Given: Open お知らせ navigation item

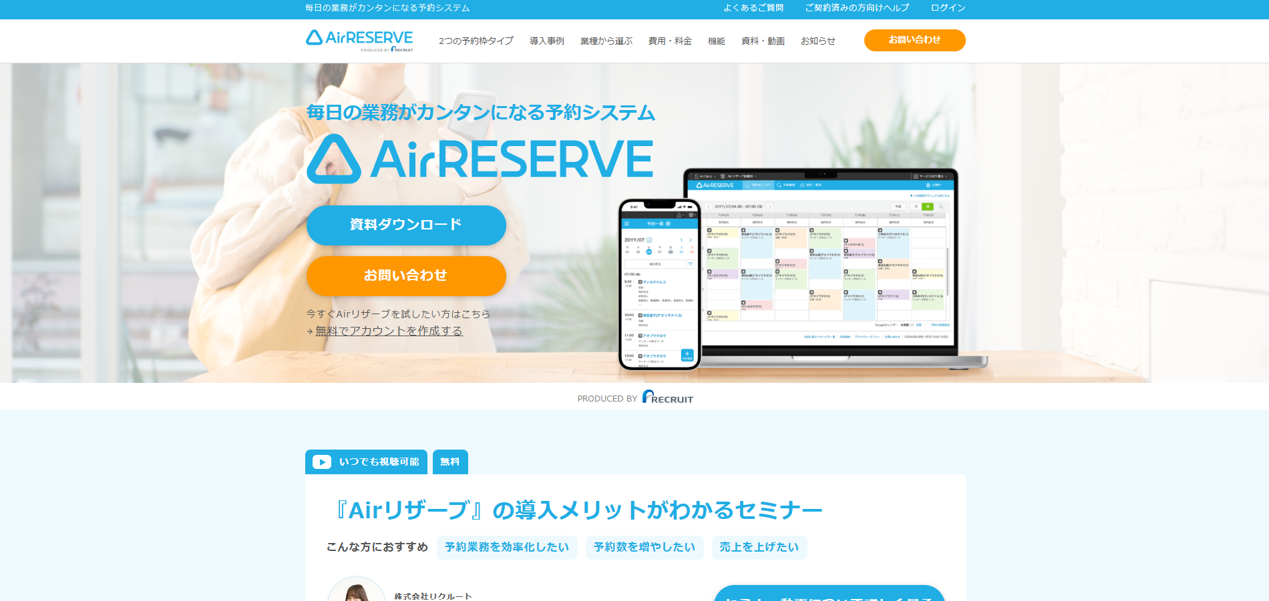Looking at the screenshot, I should tap(818, 41).
